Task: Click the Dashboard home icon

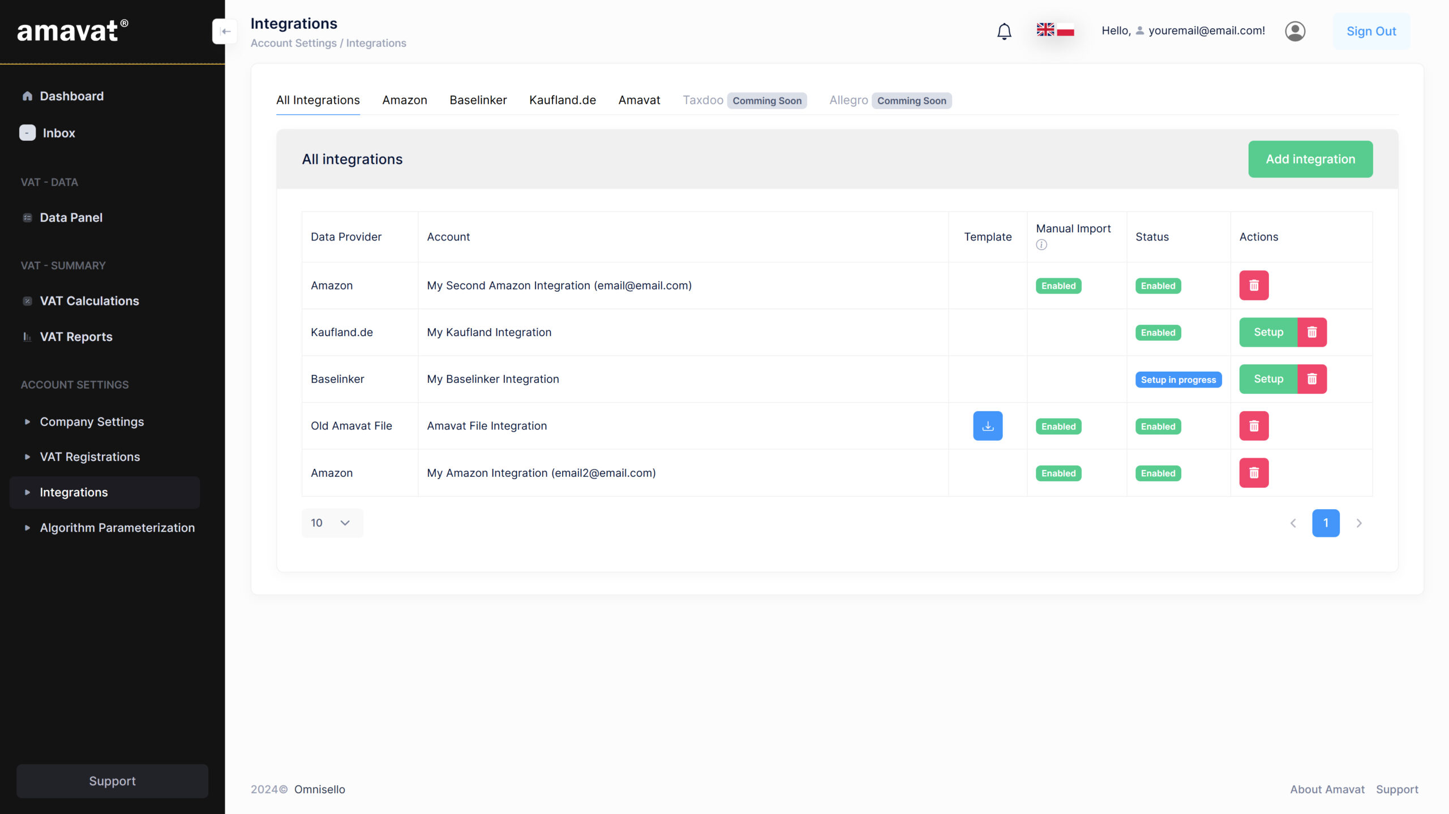Action: coord(27,96)
